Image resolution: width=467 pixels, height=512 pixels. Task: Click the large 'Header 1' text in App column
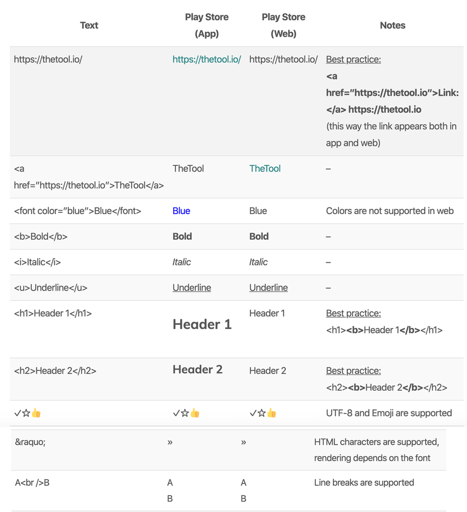(202, 324)
